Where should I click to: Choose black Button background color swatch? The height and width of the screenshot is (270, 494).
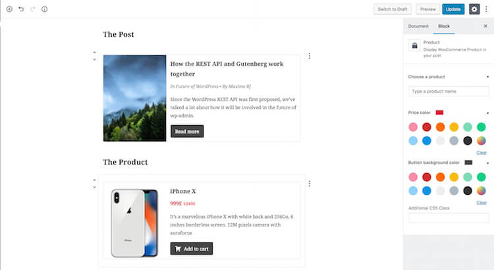468,190
